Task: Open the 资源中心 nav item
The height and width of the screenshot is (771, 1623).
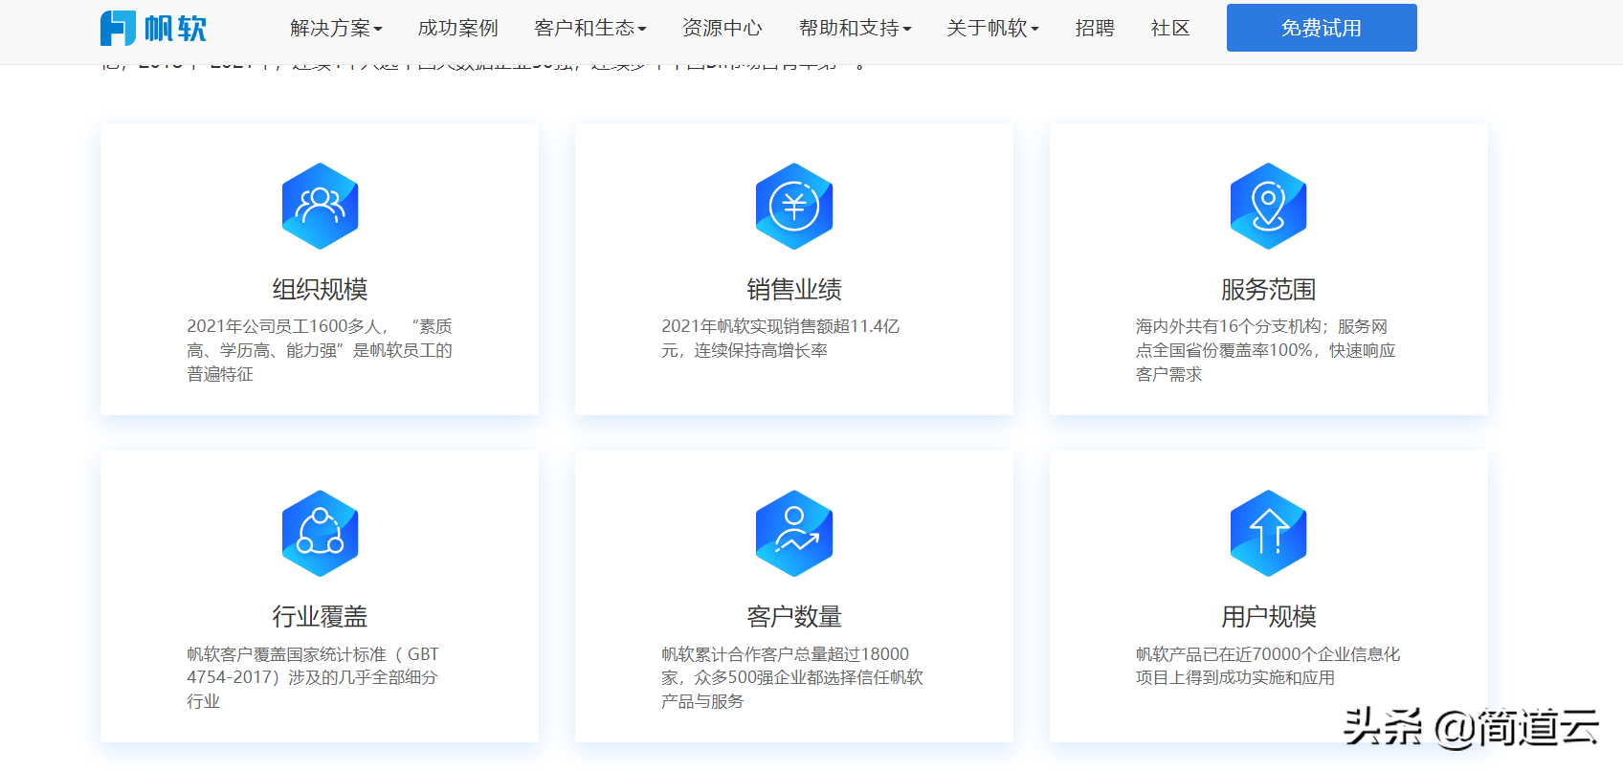Action: (723, 28)
